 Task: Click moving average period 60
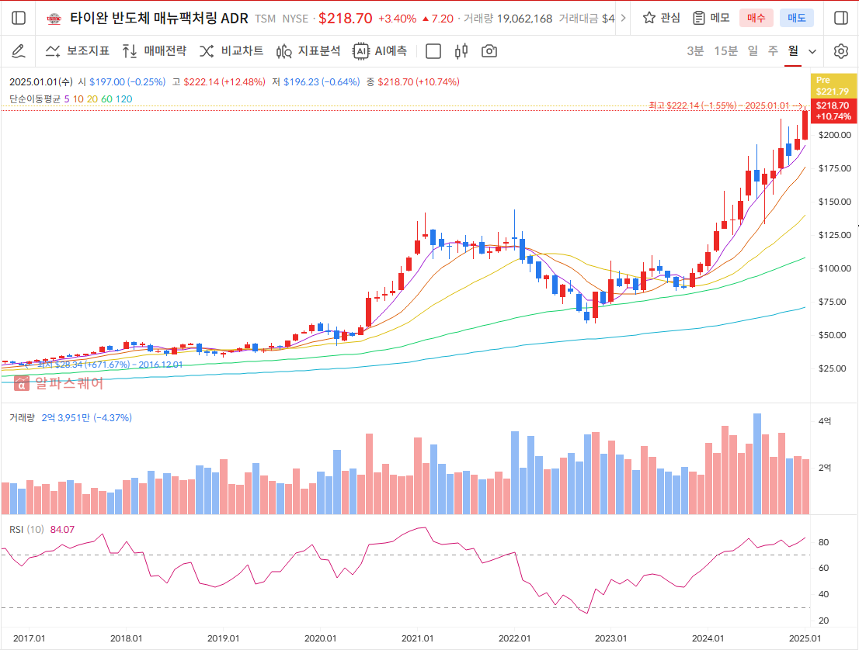click(106, 99)
